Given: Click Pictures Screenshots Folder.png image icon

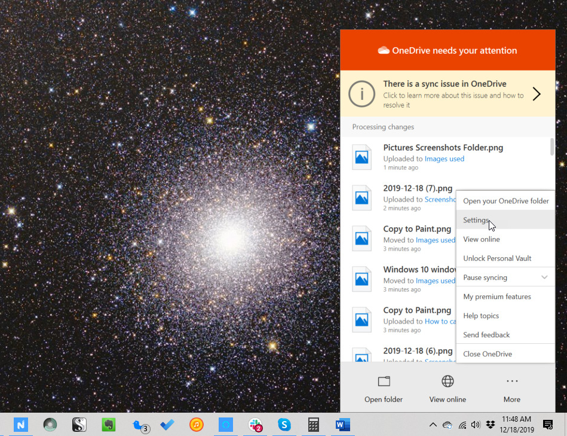Looking at the screenshot, I should coord(361,157).
